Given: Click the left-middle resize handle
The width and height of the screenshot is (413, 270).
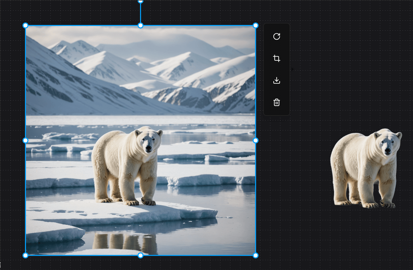Looking at the screenshot, I should [x=25, y=140].
